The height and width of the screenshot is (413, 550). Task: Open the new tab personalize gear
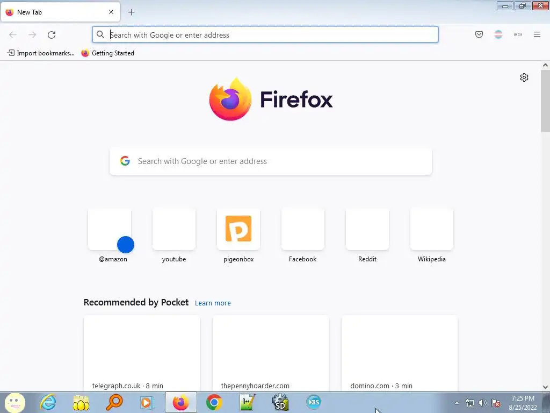(x=524, y=77)
